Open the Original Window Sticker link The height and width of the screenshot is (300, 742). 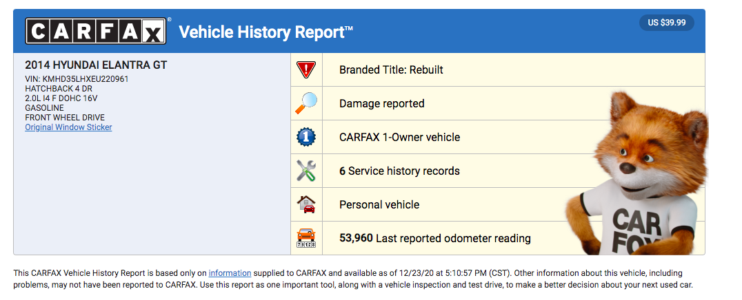[69, 127]
